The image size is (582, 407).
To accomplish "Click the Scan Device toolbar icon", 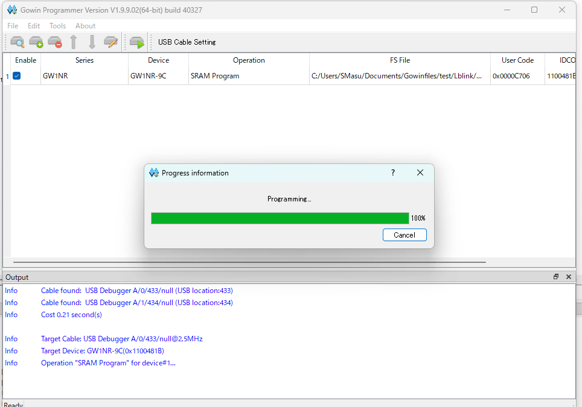I will (x=18, y=42).
